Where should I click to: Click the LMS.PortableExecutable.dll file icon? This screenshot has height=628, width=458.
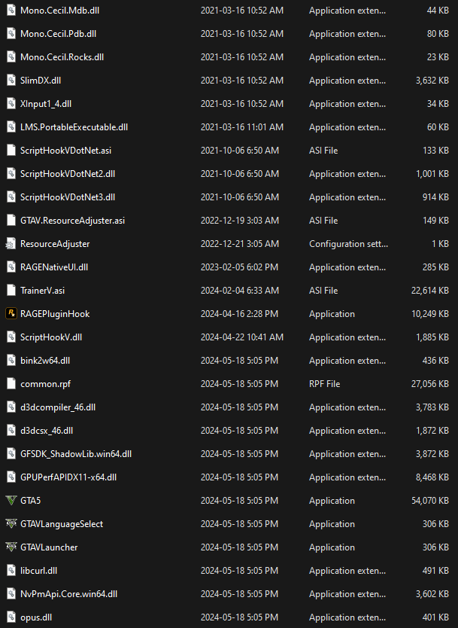pyautogui.click(x=11, y=127)
